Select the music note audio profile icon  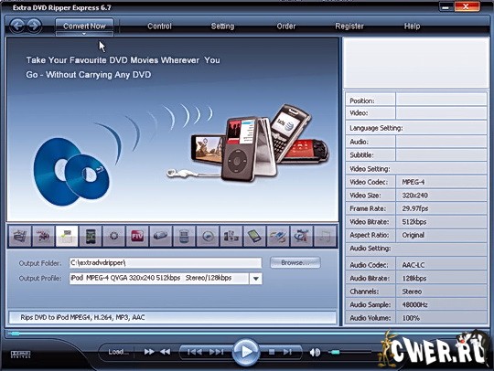325,236
